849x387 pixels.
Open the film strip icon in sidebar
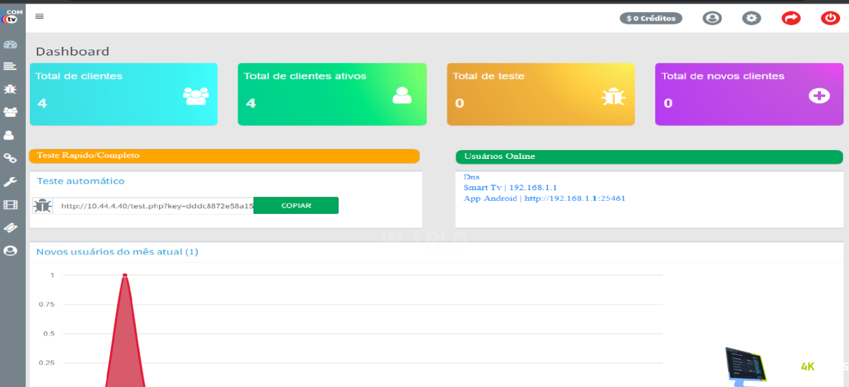(x=10, y=204)
